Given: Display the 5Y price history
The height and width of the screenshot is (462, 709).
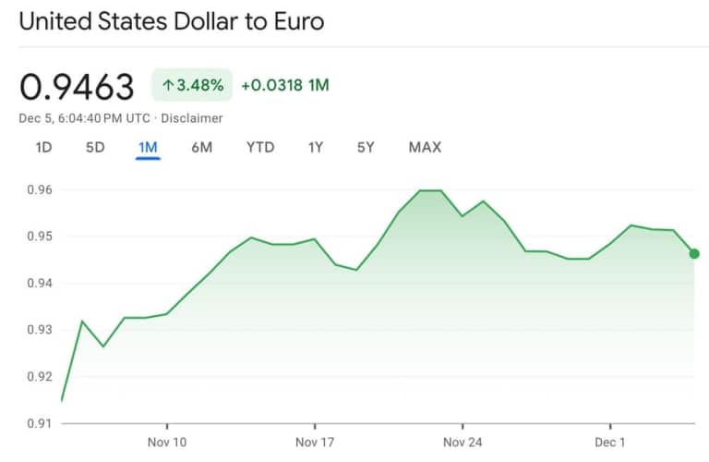Looking at the screenshot, I should tap(366, 147).
